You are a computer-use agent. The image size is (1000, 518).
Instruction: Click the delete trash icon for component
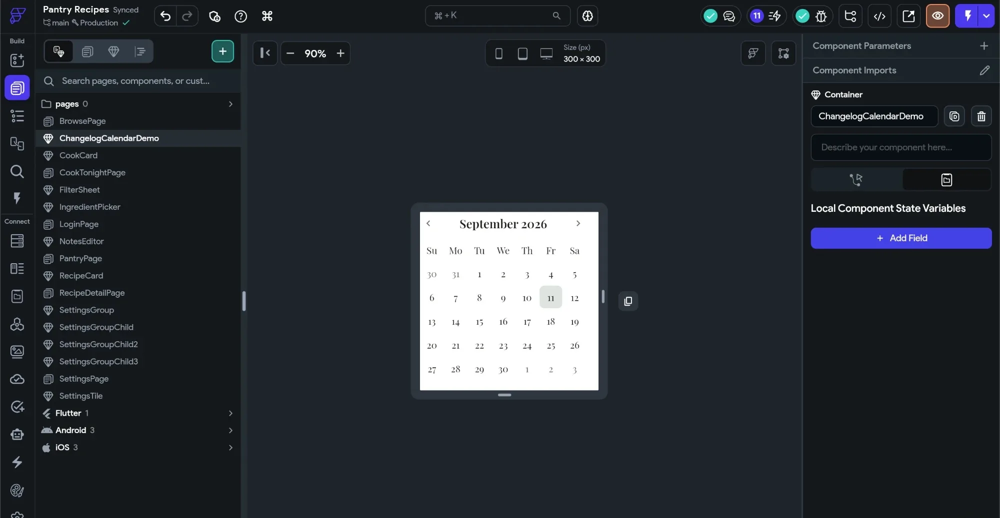[981, 116]
